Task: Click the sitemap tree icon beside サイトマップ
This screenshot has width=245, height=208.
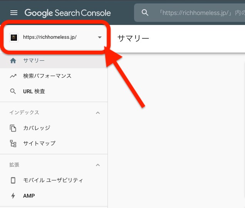Action: click(x=13, y=144)
